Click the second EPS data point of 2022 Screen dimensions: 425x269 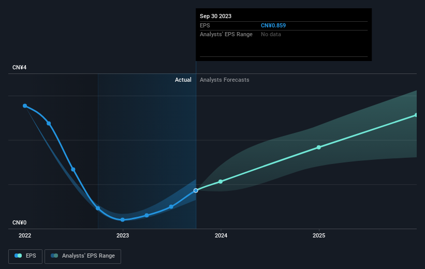point(49,124)
